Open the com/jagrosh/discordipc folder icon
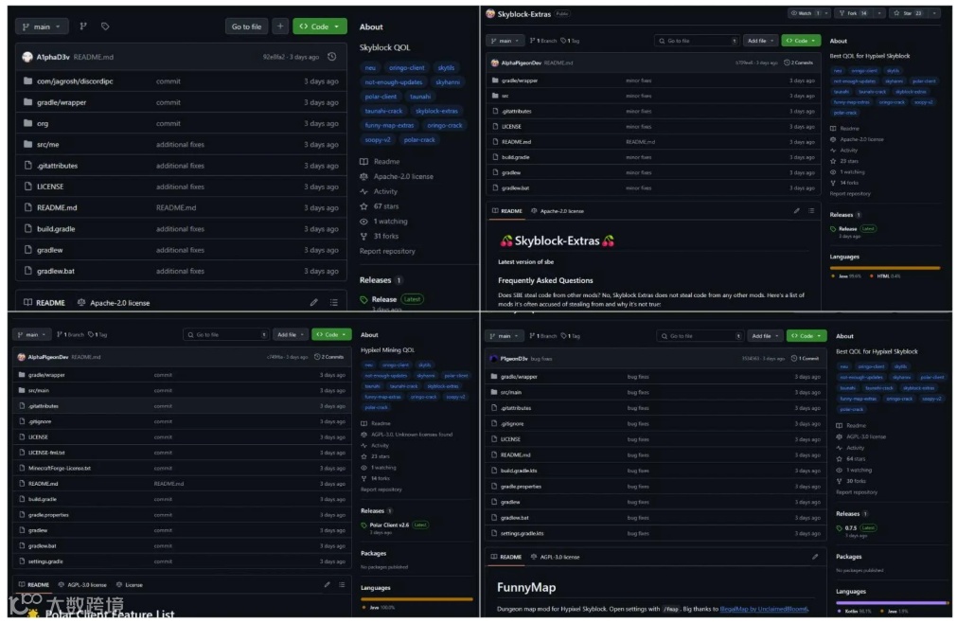The image size is (957, 623). pos(27,80)
